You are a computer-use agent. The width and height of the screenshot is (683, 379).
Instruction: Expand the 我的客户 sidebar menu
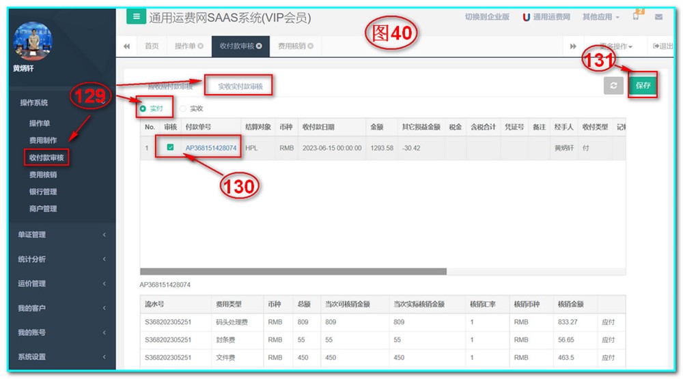tap(61, 308)
